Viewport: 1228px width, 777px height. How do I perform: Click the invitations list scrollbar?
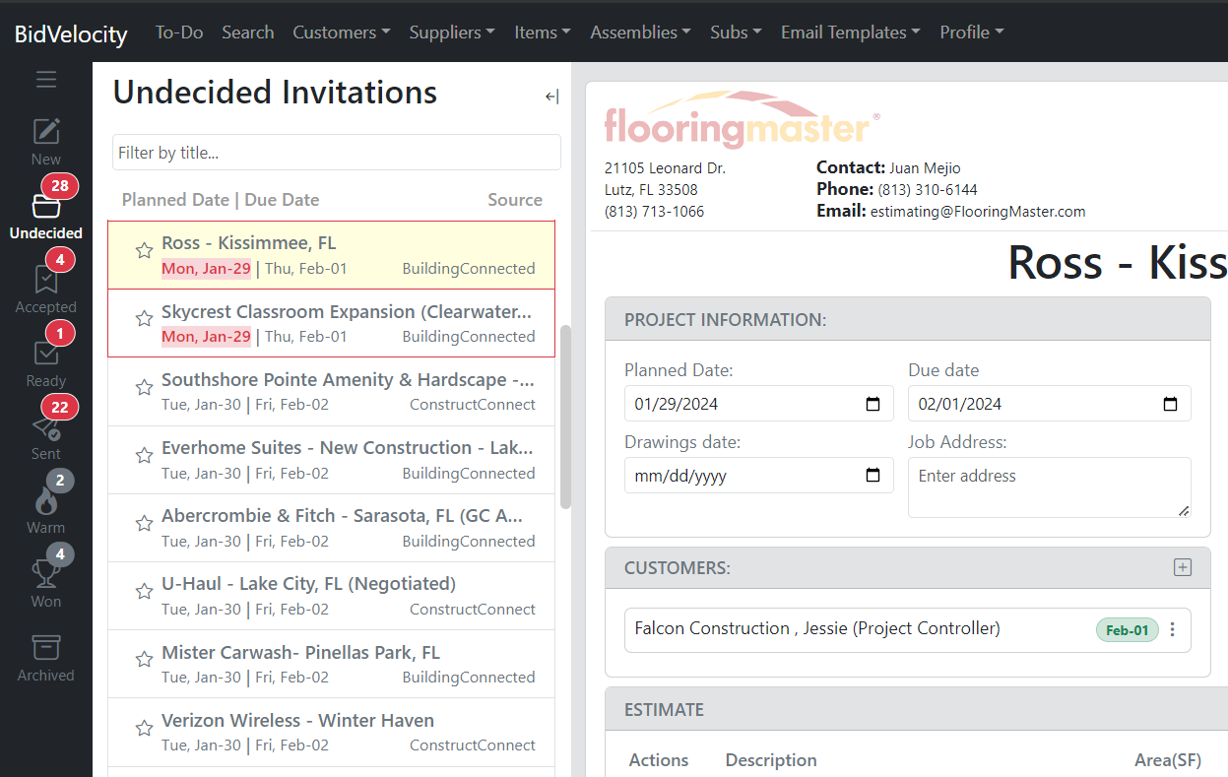(565, 417)
